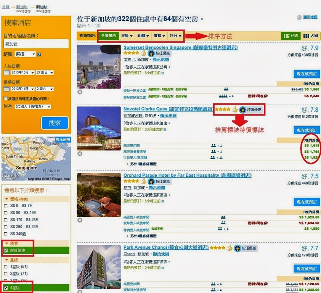321x293 pixels.
Task: Open Park Avenue Changi hotel link
Action: coord(166,248)
